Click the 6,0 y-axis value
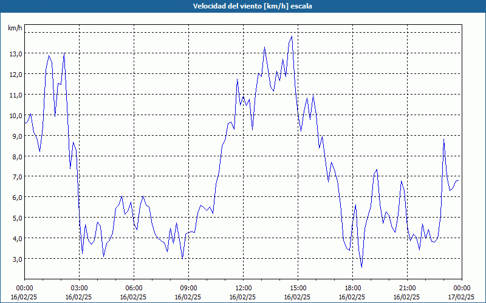Viewport: 486px width, 303px height. point(17,198)
